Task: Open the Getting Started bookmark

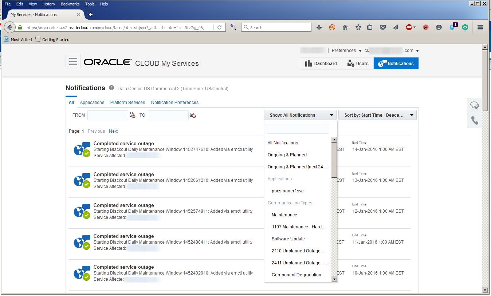Action: [52, 40]
